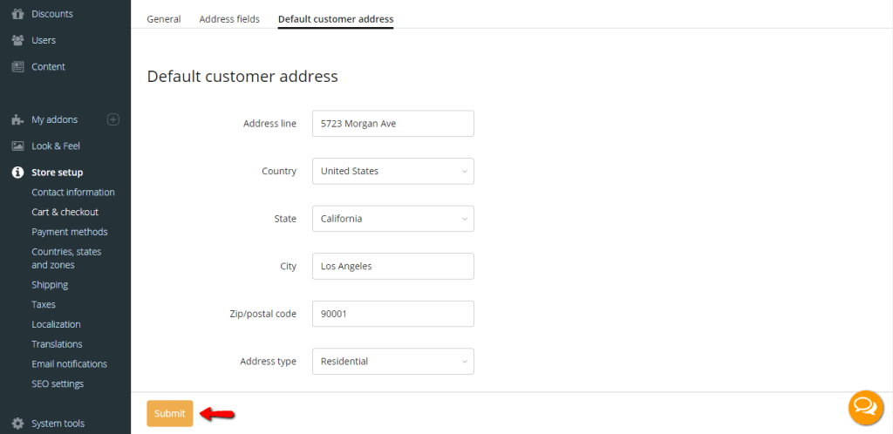Select the Default customer address tab
This screenshot has width=893, height=434.
tap(336, 19)
